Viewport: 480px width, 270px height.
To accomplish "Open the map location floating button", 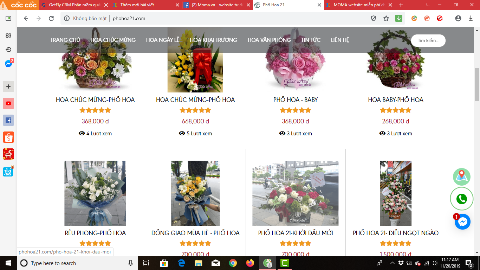I will (x=461, y=177).
